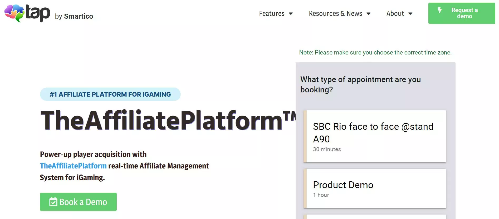The image size is (499, 219).
Task: Expand the Features dropdown arrow
Action: [x=291, y=14]
